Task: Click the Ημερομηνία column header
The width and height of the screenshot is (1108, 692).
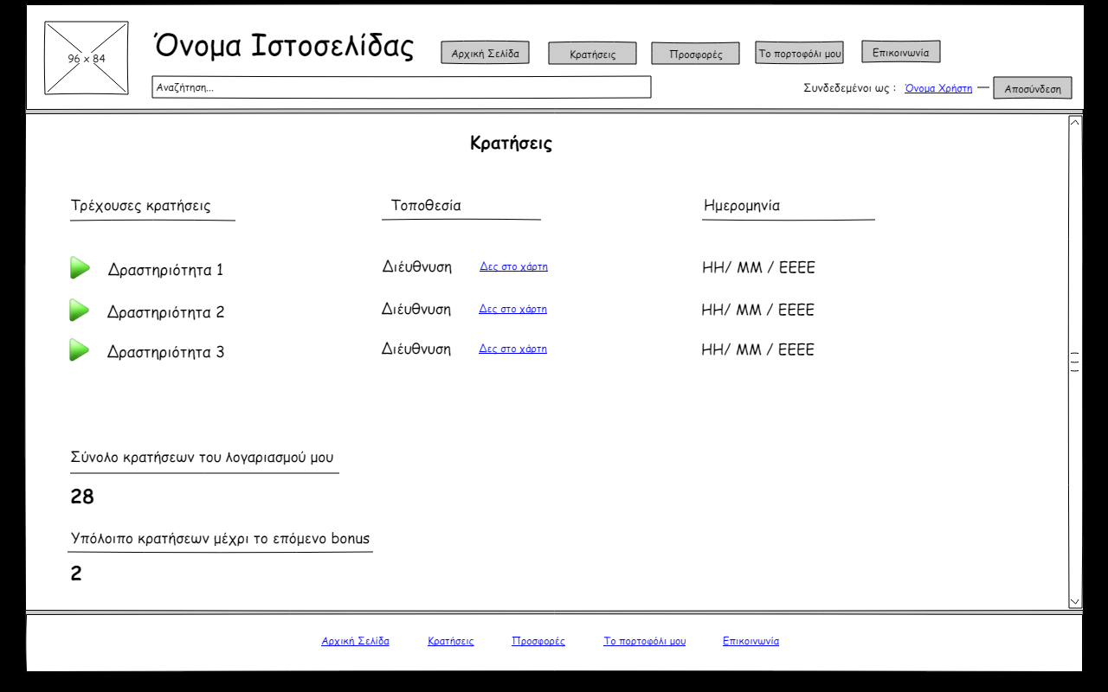Action: coord(742,206)
